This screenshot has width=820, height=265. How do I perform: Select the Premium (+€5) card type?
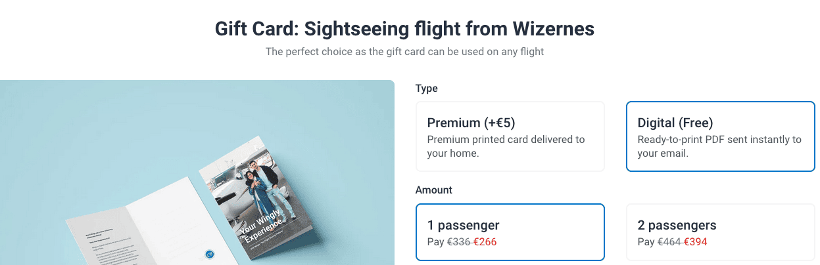click(x=510, y=136)
